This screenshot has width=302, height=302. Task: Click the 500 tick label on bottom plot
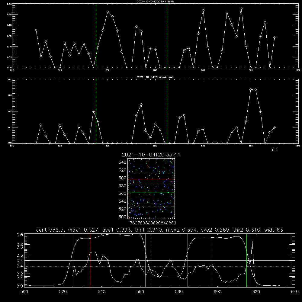24,291
